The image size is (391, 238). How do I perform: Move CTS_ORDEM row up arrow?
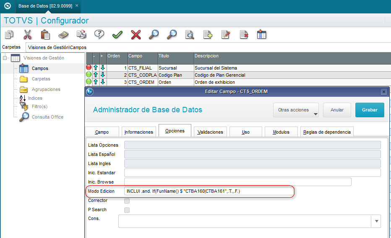96,82
